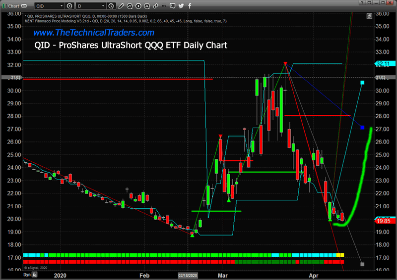This screenshot has width=397, height=280.
Task: Open the chat speech bubble icon
Action: tap(172, 5)
